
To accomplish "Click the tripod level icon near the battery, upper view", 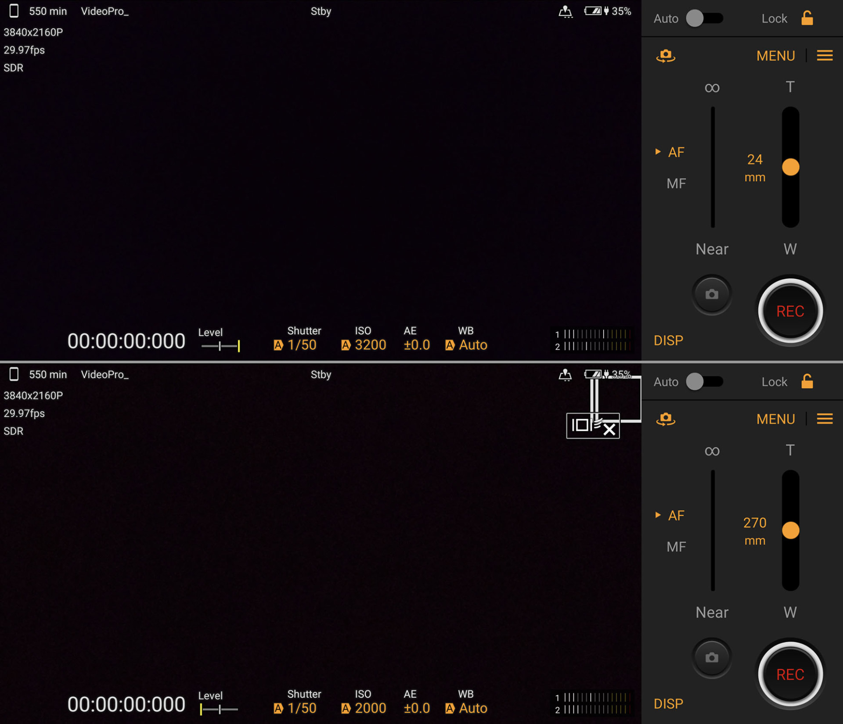I will [566, 11].
